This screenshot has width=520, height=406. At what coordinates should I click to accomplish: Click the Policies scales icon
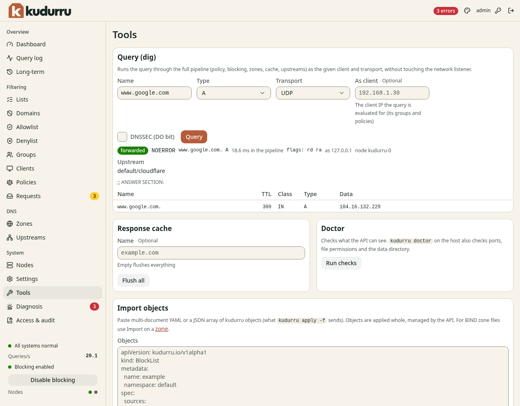[10, 182]
